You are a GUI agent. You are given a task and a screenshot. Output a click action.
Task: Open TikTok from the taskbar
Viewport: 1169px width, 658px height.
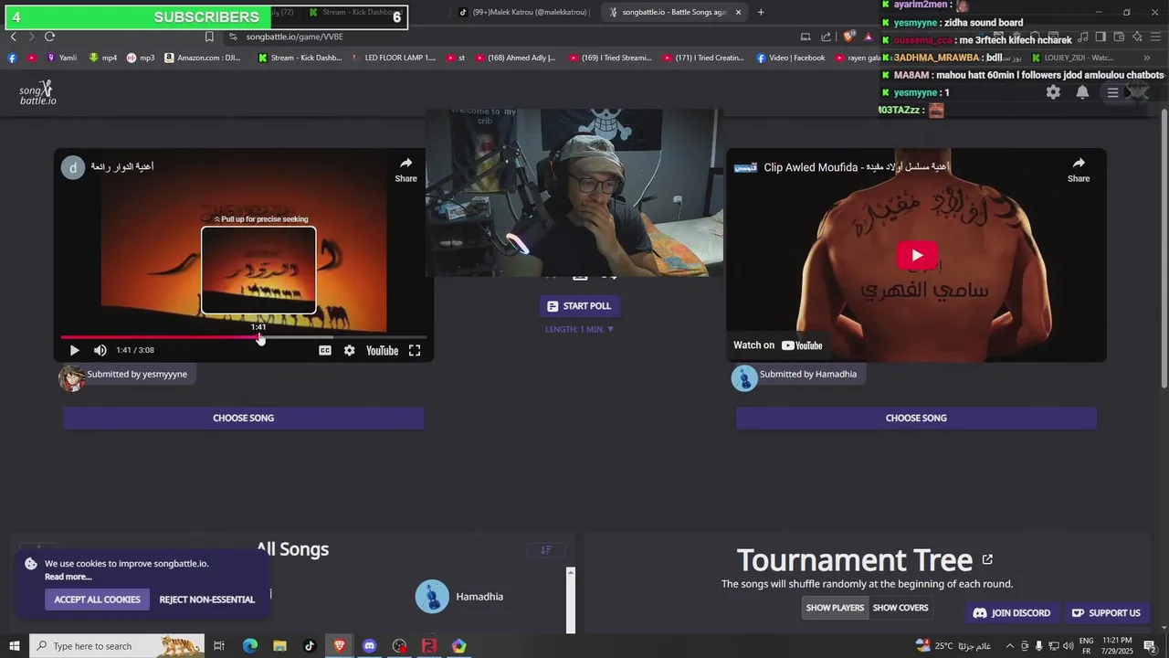(309, 646)
